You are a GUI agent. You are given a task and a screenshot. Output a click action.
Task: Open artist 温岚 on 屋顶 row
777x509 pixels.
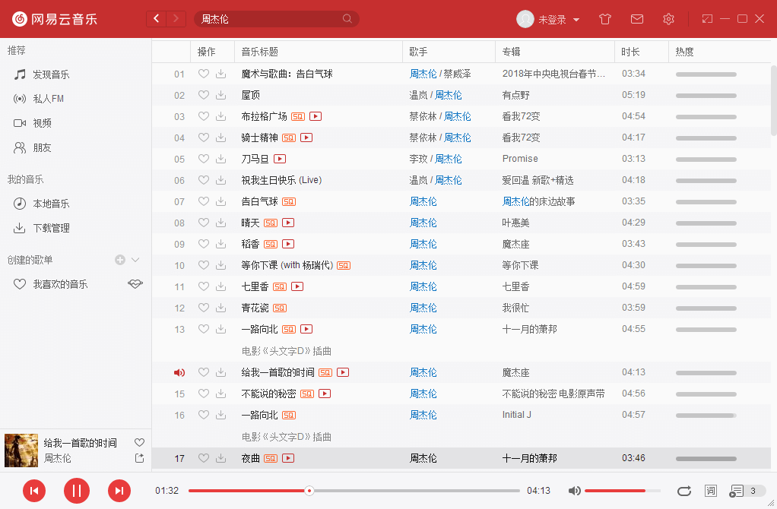(418, 95)
